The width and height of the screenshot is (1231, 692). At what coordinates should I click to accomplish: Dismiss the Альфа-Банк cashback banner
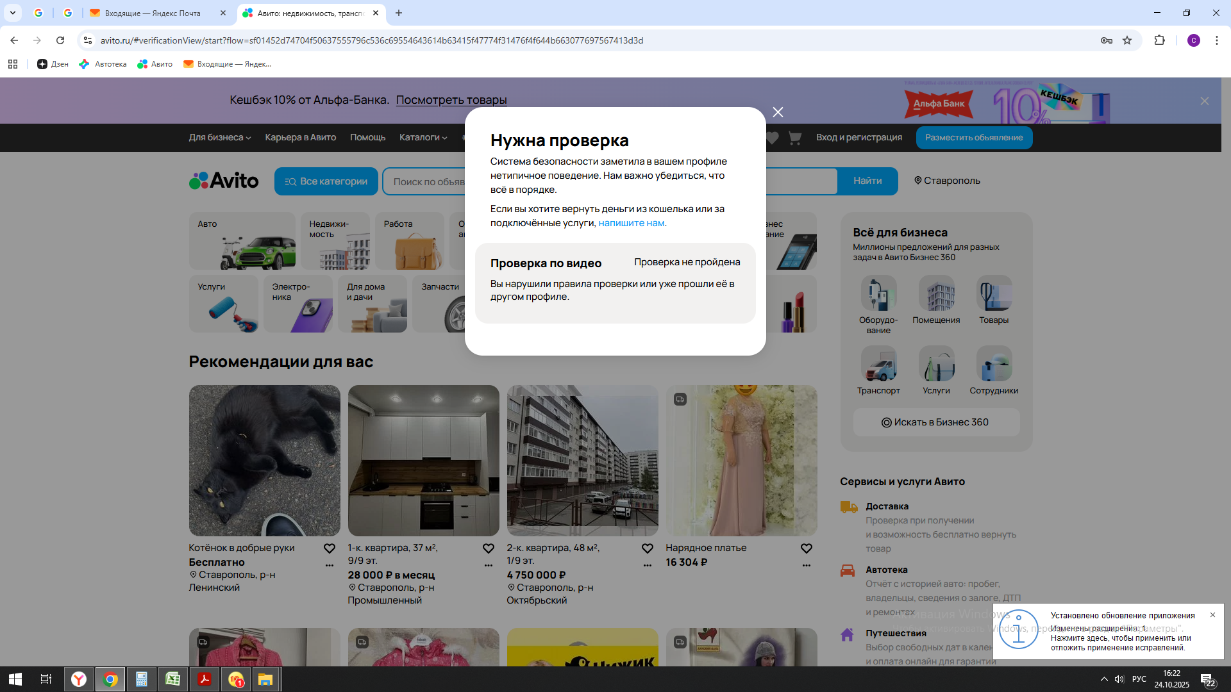tap(1204, 101)
